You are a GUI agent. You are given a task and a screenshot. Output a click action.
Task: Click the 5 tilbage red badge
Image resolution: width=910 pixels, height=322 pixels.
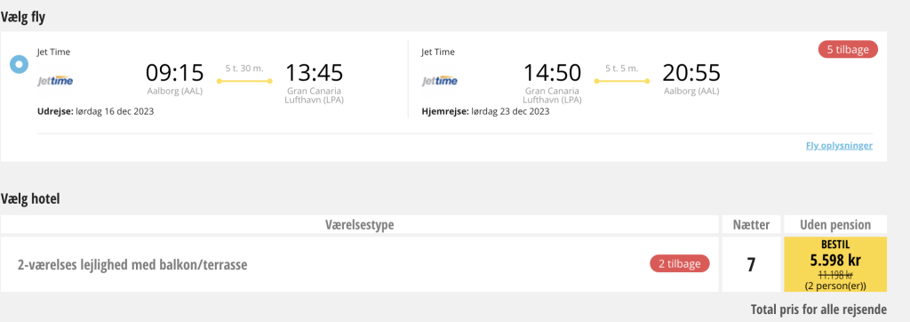point(848,50)
